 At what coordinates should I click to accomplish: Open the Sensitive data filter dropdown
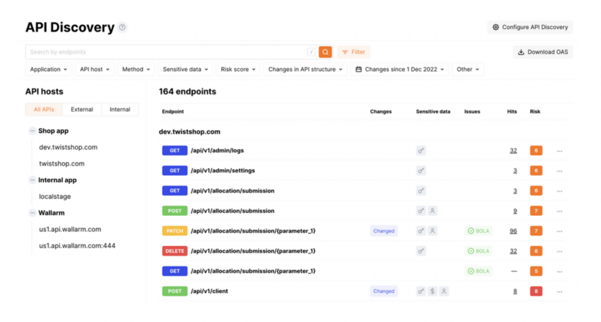[185, 69]
